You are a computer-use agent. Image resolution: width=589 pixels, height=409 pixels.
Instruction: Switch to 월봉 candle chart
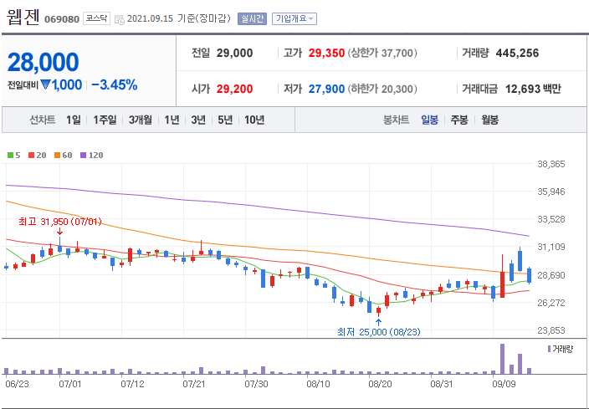click(x=489, y=120)
